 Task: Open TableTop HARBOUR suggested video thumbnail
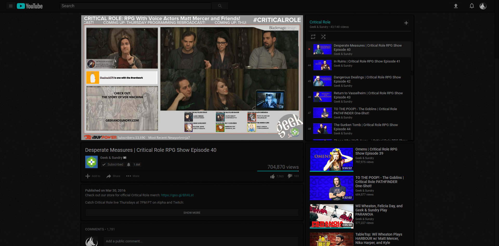331,239
